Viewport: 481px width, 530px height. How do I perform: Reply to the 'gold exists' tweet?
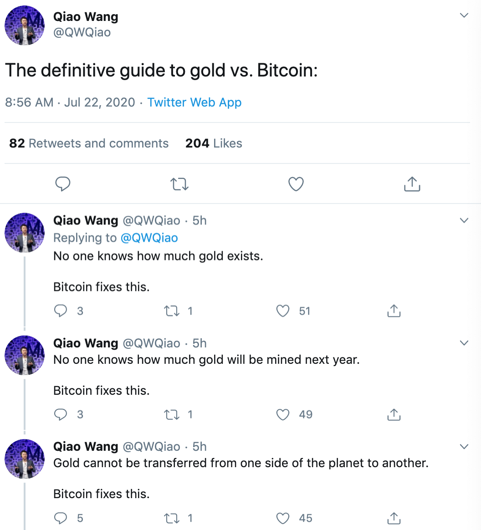[x=61, y=311]
